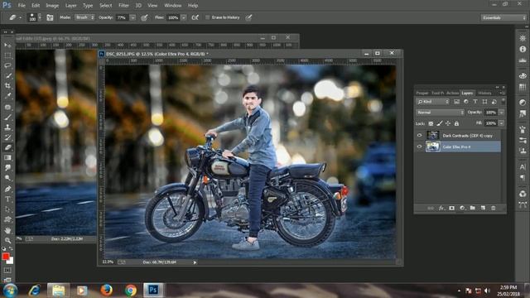Viewport: 530px width, 298px height.
Task: Create a new layer
Action: coord(483,208)
